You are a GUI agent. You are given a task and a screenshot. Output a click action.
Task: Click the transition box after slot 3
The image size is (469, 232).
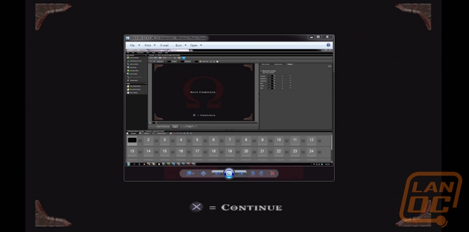click(x=172, y=140)
